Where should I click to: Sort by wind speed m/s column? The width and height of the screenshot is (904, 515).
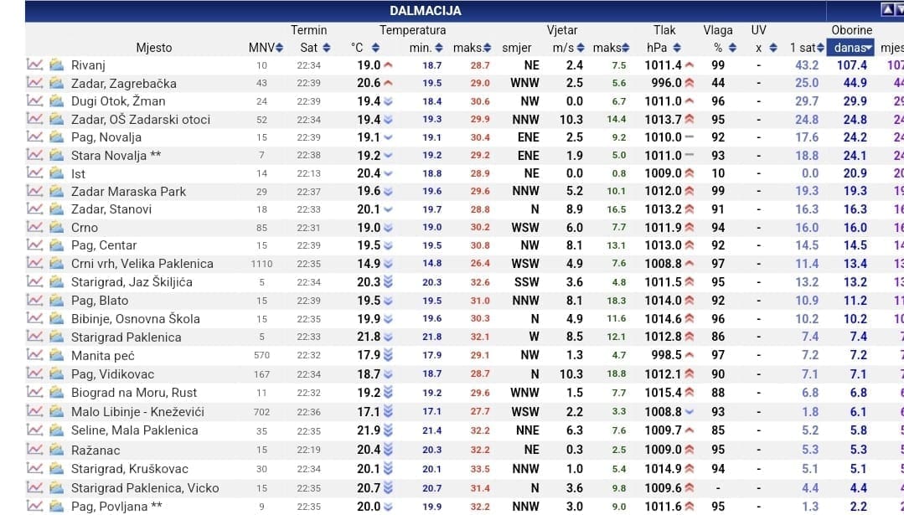click(x=569, y=48)
